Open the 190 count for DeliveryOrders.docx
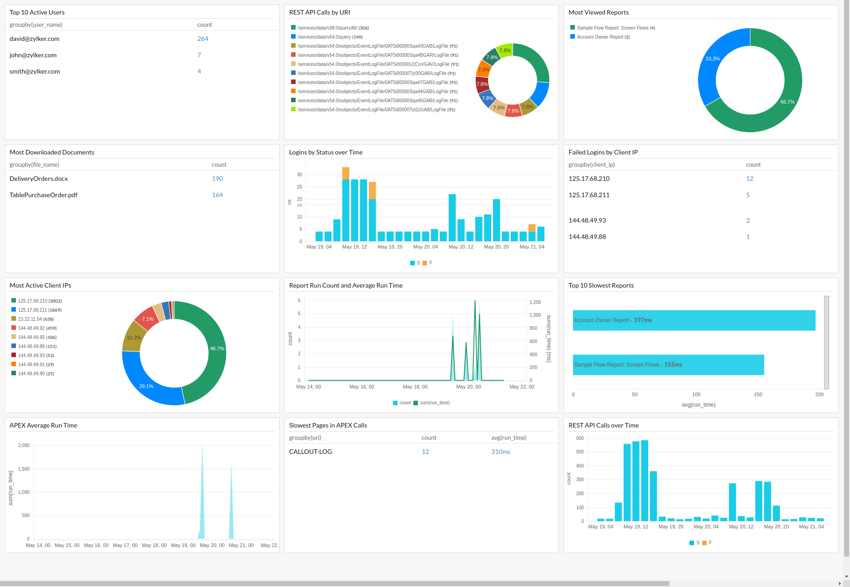 coord(217,179)
